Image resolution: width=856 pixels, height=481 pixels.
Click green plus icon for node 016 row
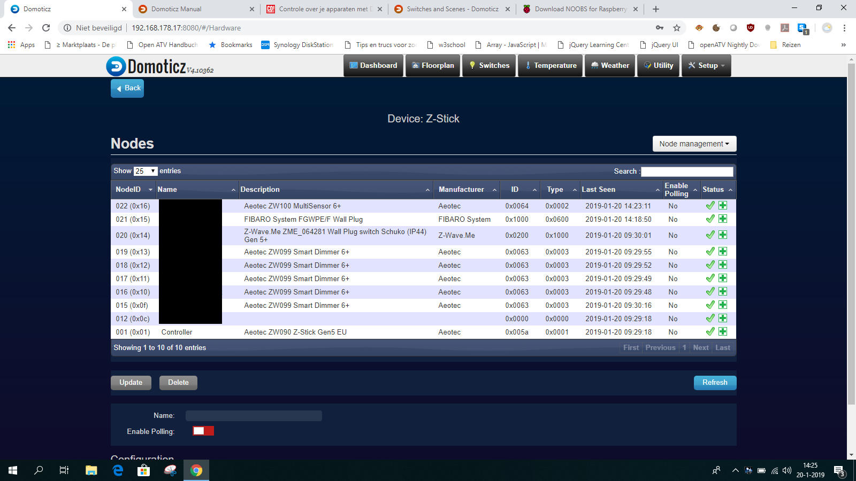723,291
